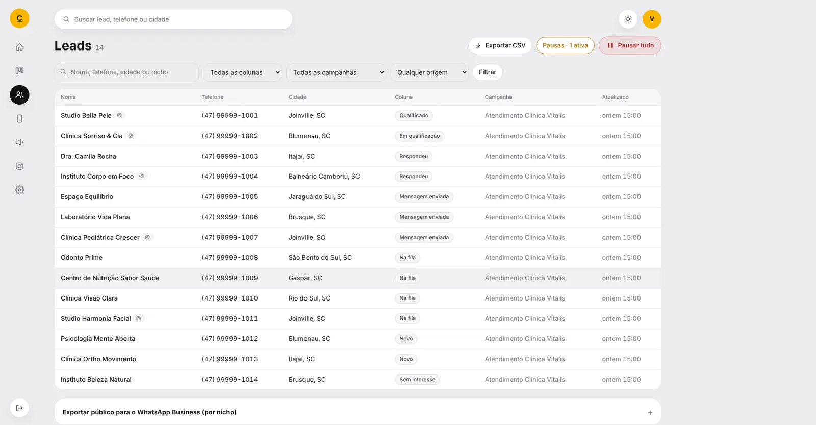Focus the 'Nome, telefone, cidade ou nicho' filter field

pos(126,72)
